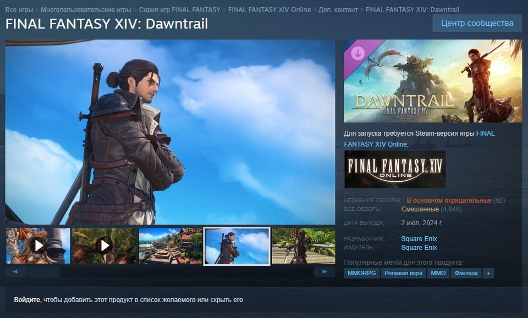Viewport: 528px width, 318px height.
Task: Open Доп. контент breadcrumb
Action: (338, 10)
